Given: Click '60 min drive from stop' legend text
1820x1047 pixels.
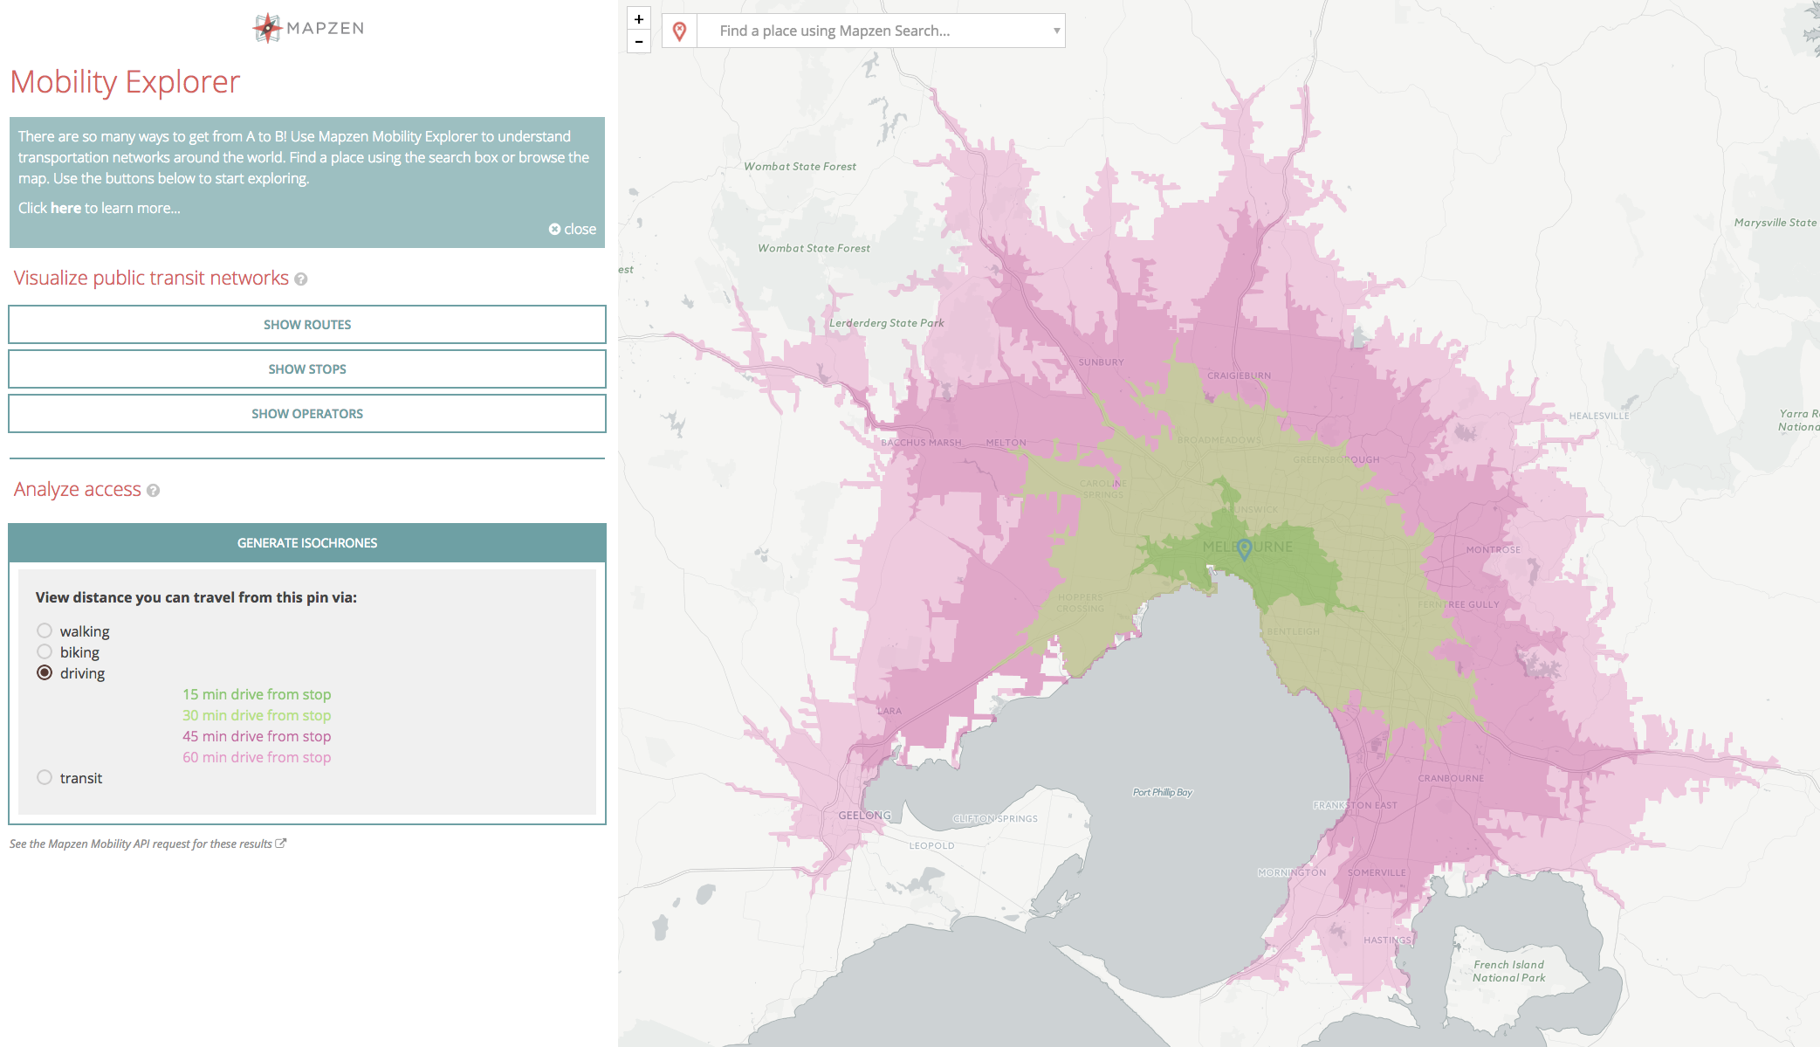Looking at the screenshot, I should tap(257, 757).
